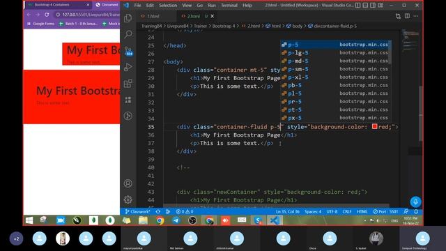Toggle the secondary sidebar layout icon

point(373,5)
